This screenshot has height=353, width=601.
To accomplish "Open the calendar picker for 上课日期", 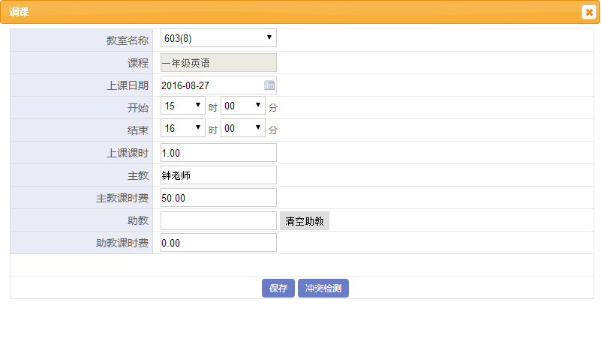I will (x=269, y=85).
